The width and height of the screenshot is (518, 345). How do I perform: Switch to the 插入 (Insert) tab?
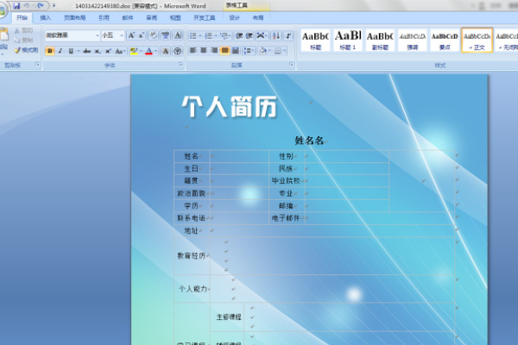coord(45,16)
